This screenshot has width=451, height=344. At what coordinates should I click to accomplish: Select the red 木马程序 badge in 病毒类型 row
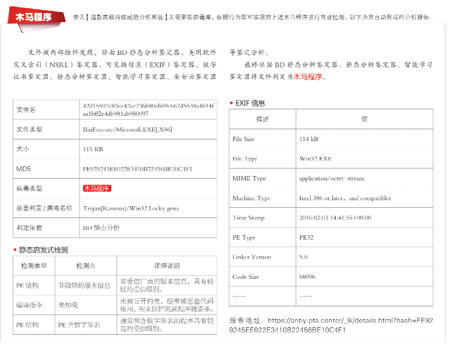tap(97, 188)
